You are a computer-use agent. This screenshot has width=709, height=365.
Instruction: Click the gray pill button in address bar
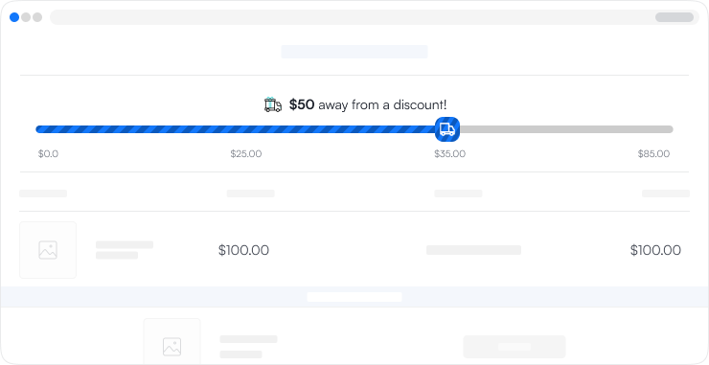click(x=675, y=17)
